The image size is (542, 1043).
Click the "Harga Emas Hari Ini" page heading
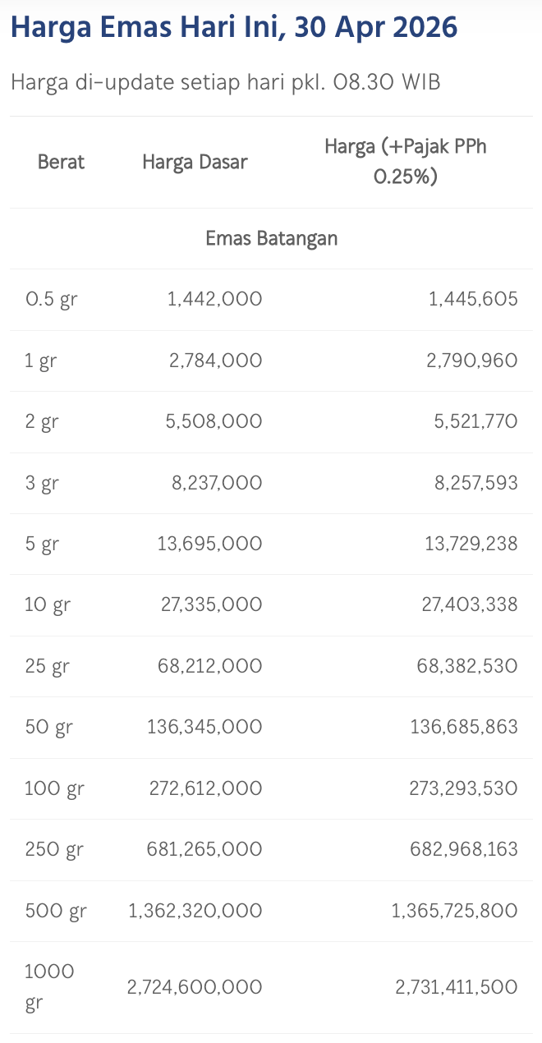[234, 28]
